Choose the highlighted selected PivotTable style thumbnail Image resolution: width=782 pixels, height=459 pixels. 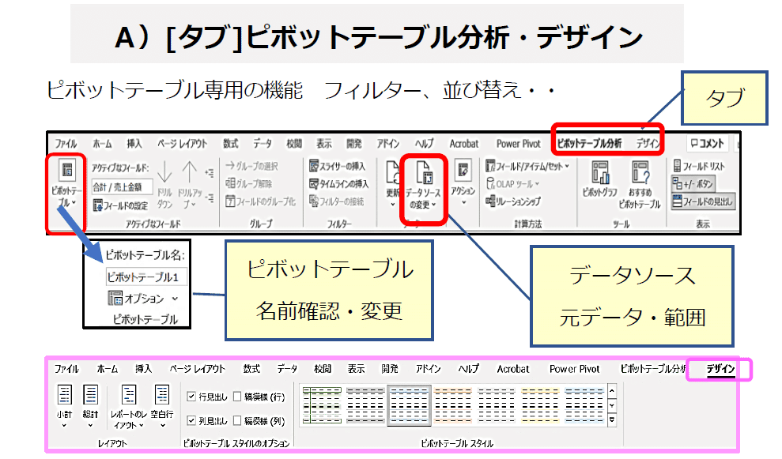pyautogui.click(x=409, y=405)
